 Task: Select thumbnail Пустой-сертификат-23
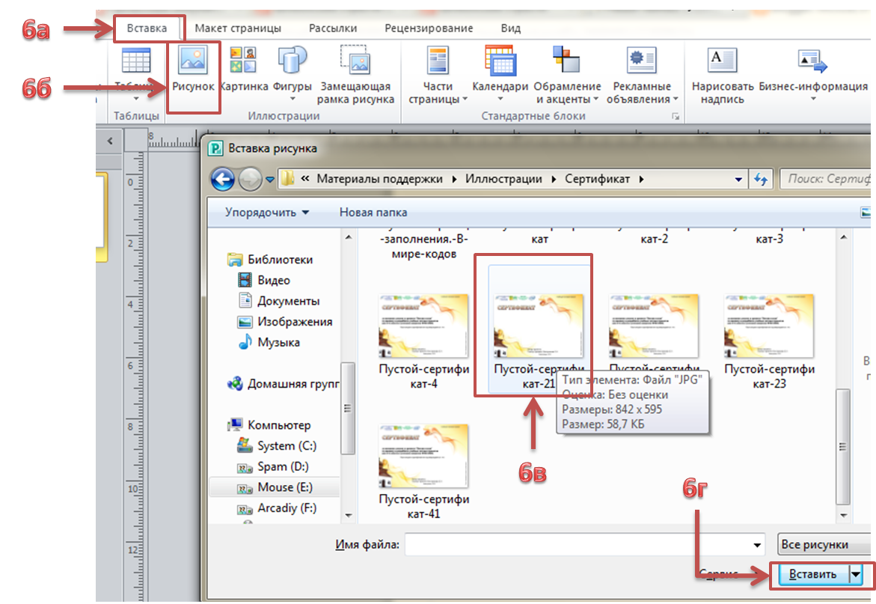point(769,341)
